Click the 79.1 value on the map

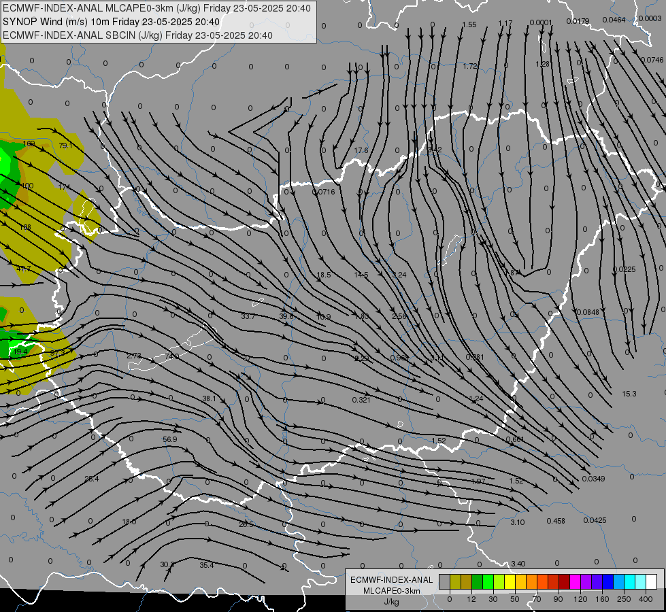point(65,146)
